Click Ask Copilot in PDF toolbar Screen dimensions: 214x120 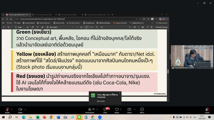click(x=52, y=27)
